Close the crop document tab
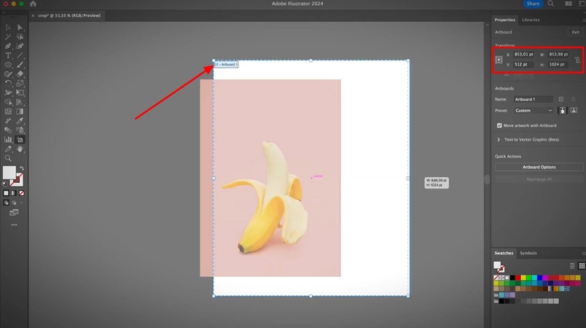Screen dimensions: 586x328 click(33, 16)
